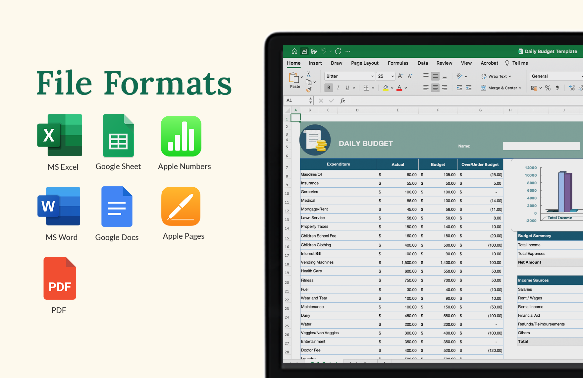Open the Acrobat tab
583x378 pixels.
point(489,63)
